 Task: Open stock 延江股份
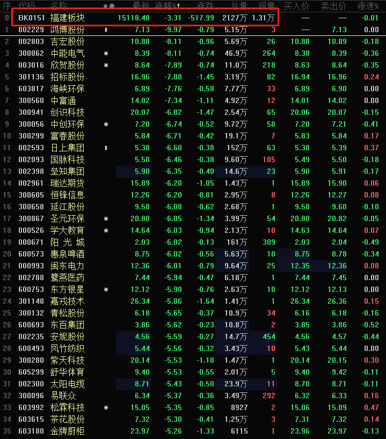click(67, 207)
